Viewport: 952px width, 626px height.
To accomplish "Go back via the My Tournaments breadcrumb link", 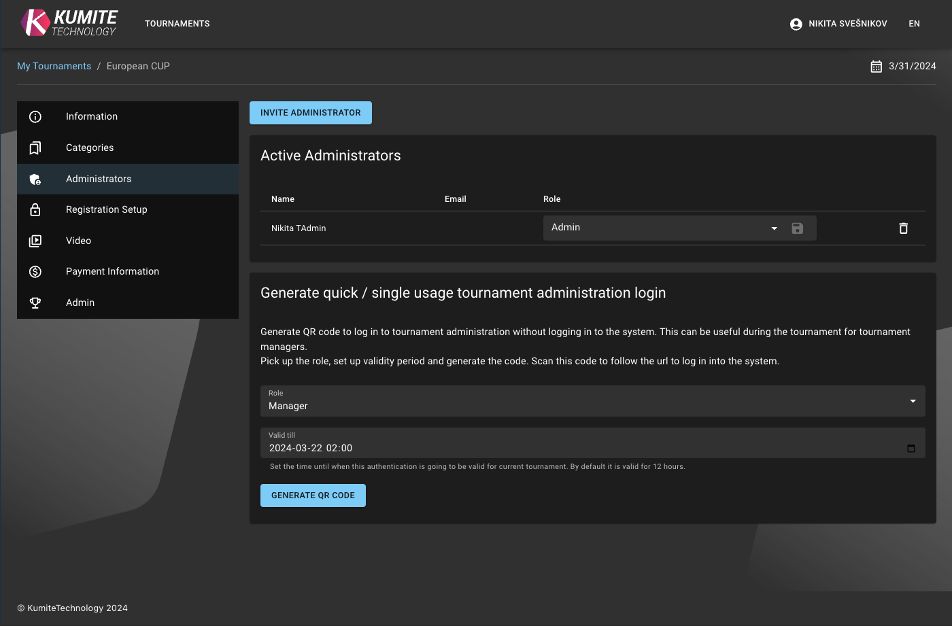I will [x=54, y=66].
